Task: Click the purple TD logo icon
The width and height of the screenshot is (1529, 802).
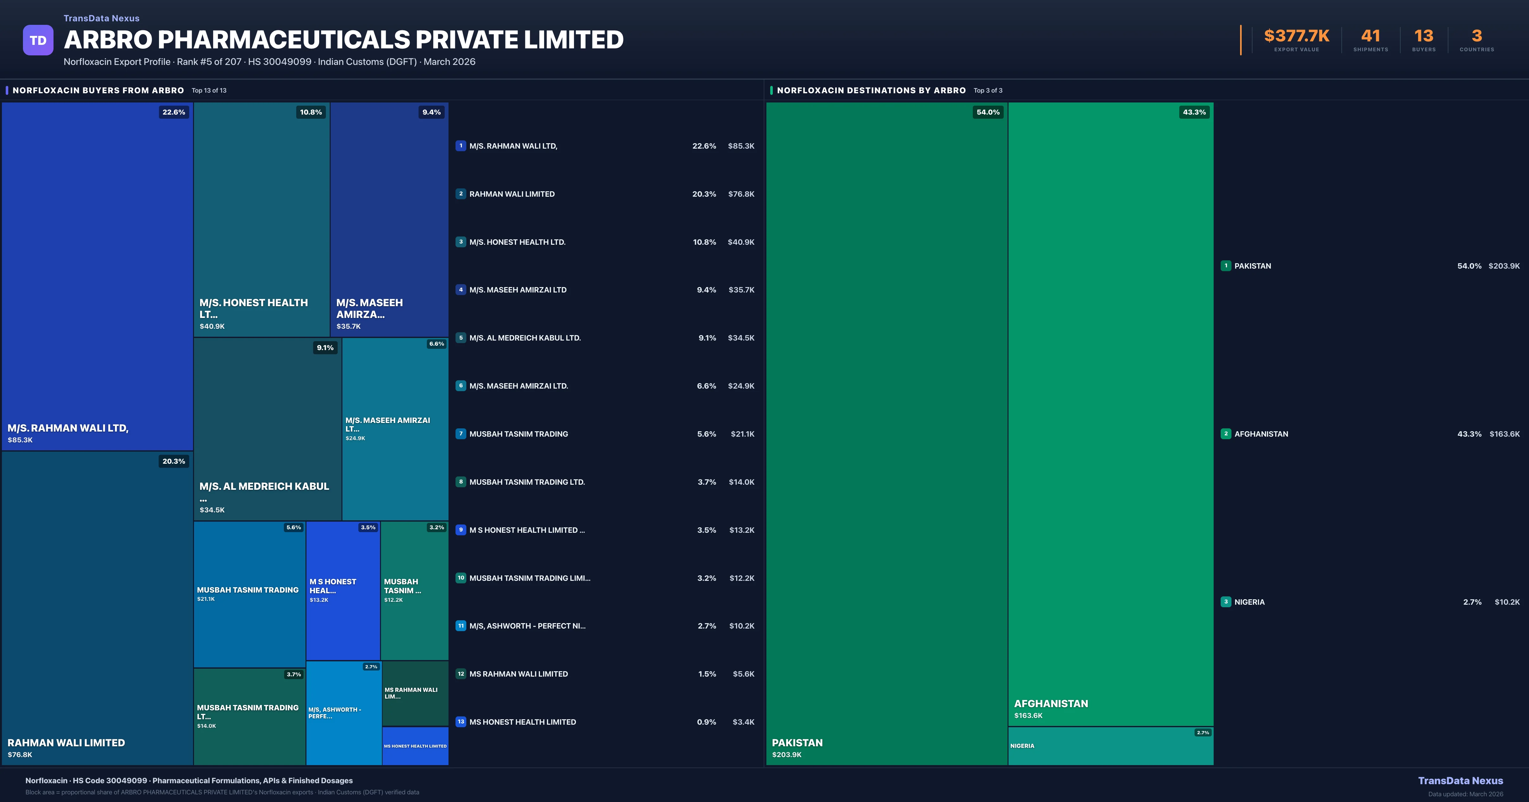Action: coord(38,40)
